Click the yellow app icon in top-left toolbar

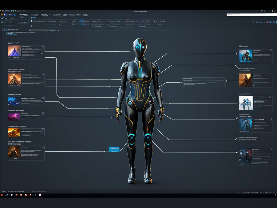pyautogui.click(x=2, y=14)
